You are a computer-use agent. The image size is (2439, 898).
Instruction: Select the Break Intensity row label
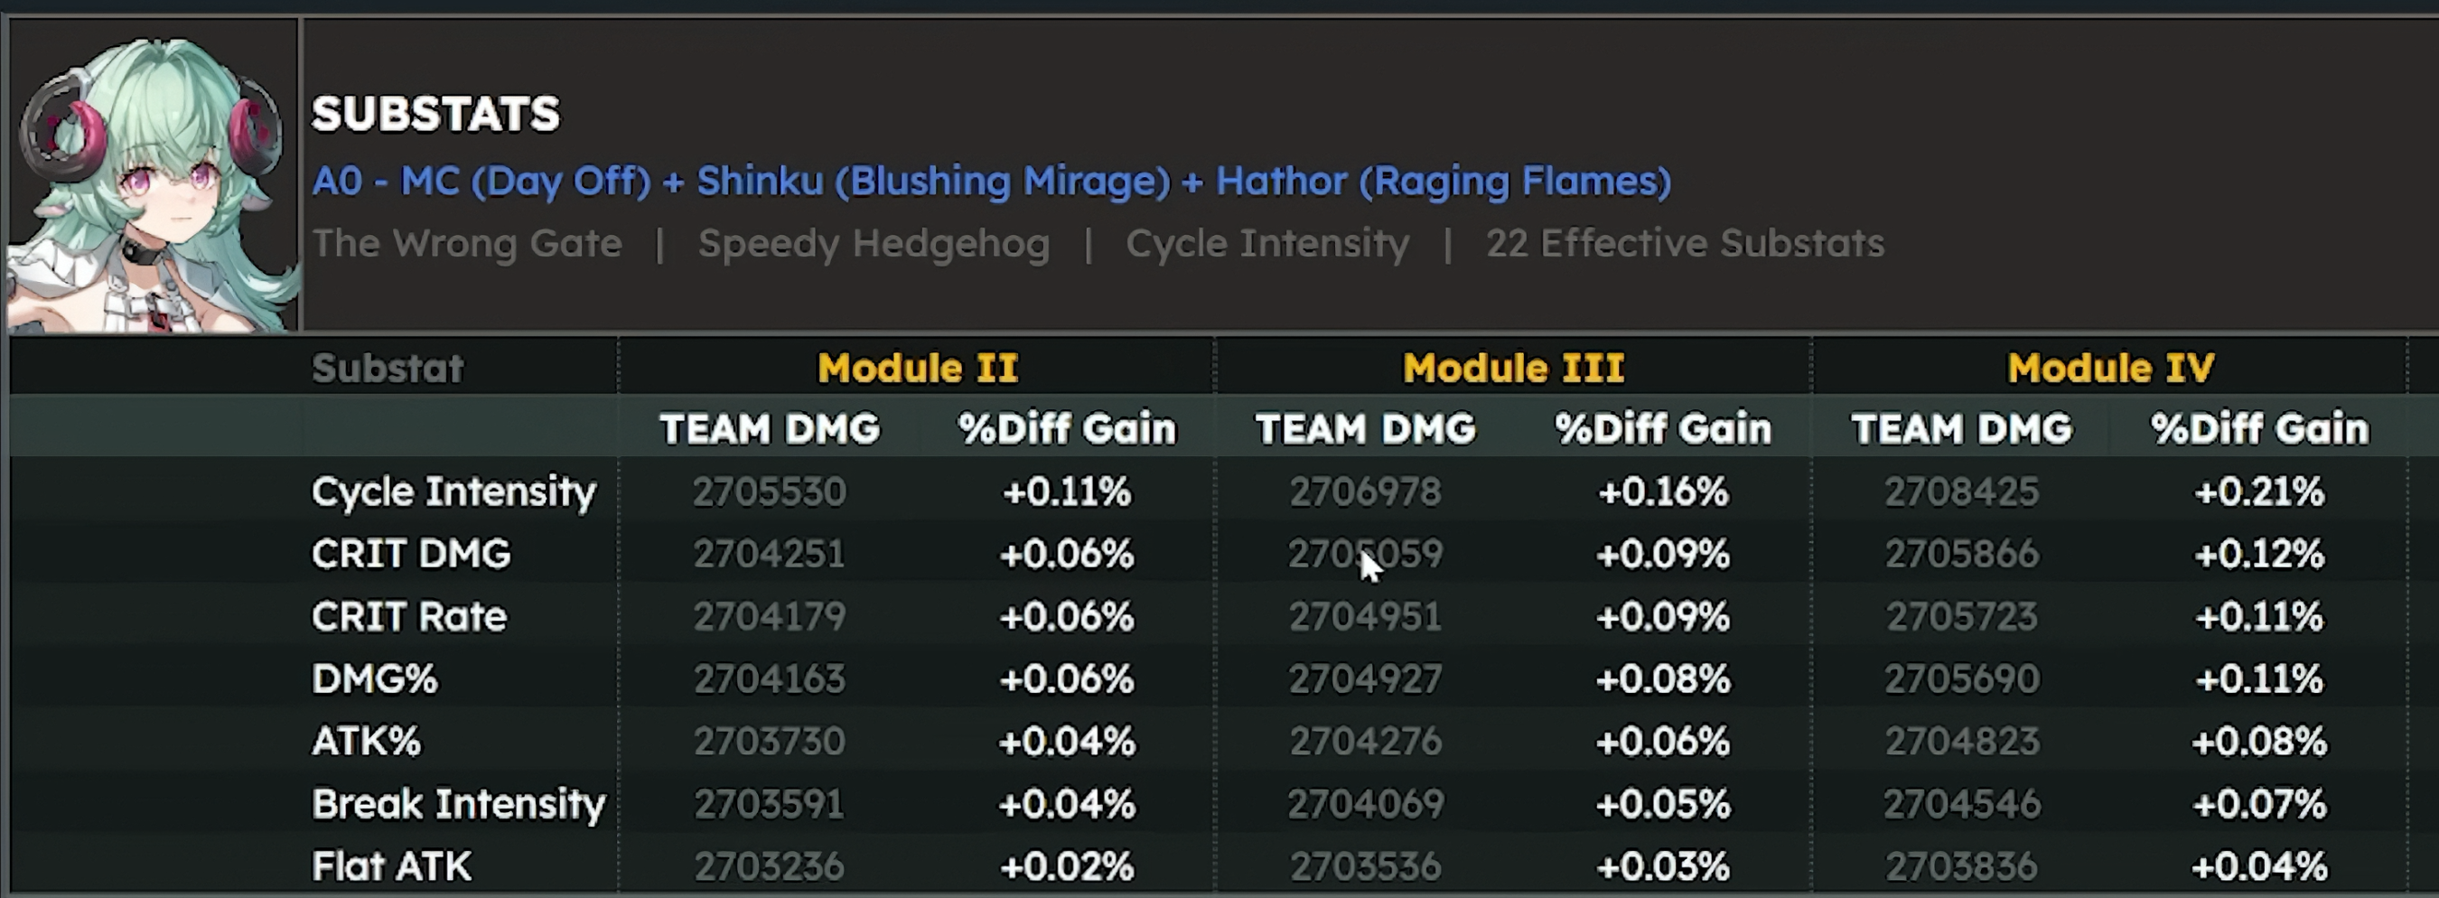tap(458, 804)
